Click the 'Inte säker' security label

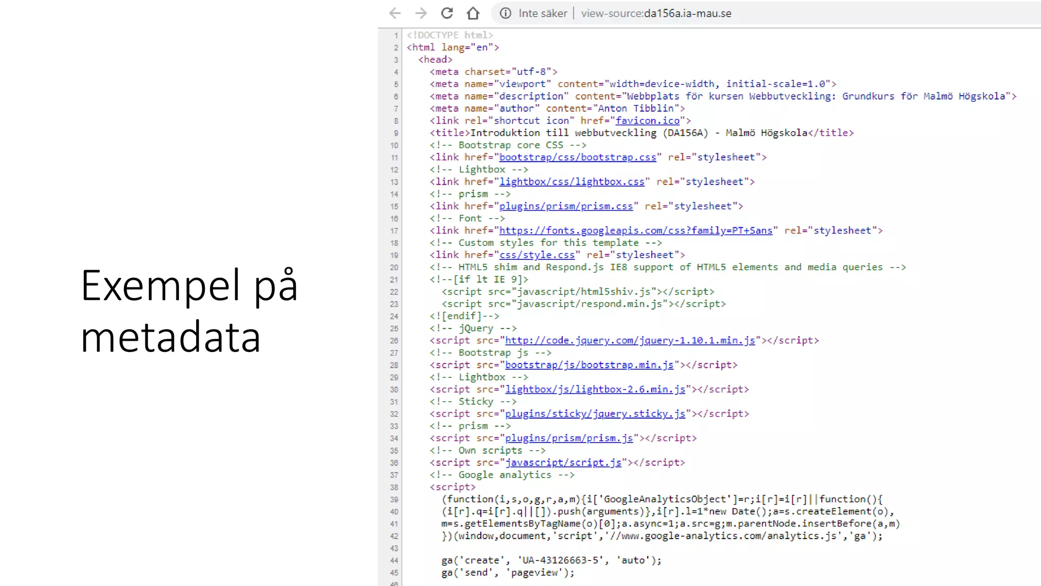pos(542,13)
